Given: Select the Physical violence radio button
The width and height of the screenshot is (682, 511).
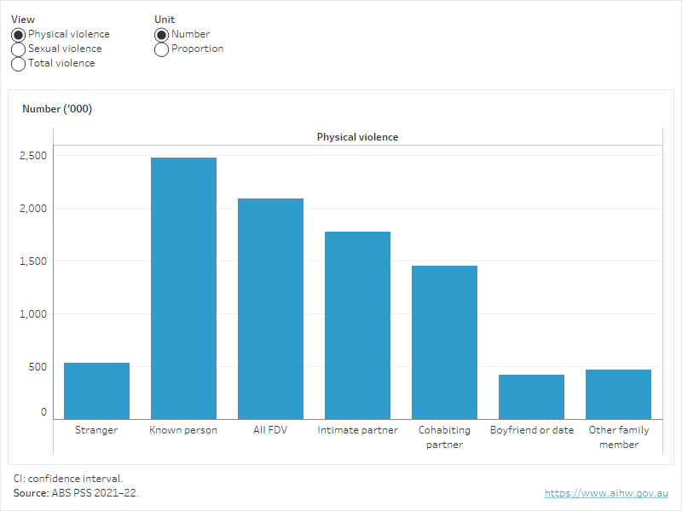Looking at the screenshot, I should pos(18,35).
